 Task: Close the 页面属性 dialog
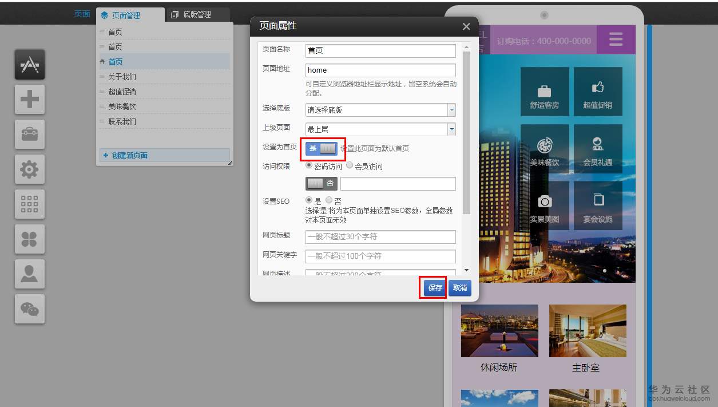(466, 26)
